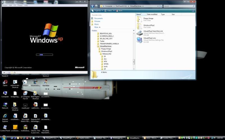Switch to Inbox - Microsoft taskbar button
This screenshot has height=140, width=225.
(x=150, y=138)
